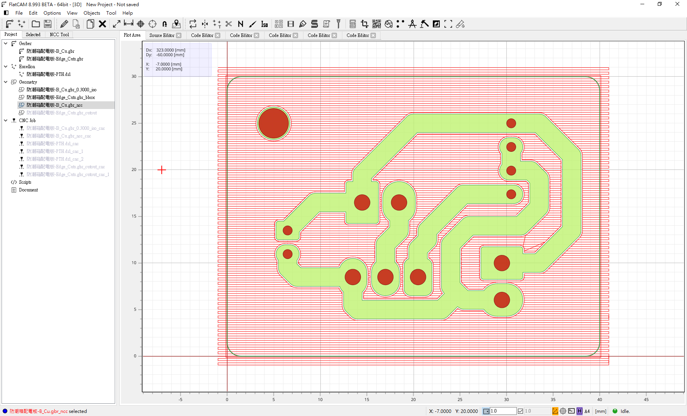The width and height of the screenshot is (687, 416).
Task: Switch to the NCC Tool tab
Action: pyautogui.click(x=59, y=35)
